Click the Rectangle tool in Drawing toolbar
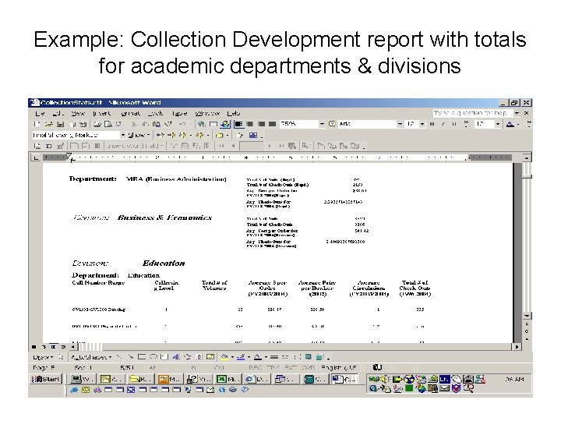The image size is (561, 421). (142, 357)
